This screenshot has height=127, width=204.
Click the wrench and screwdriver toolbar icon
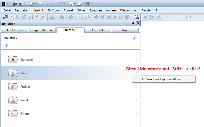[102, 17]
